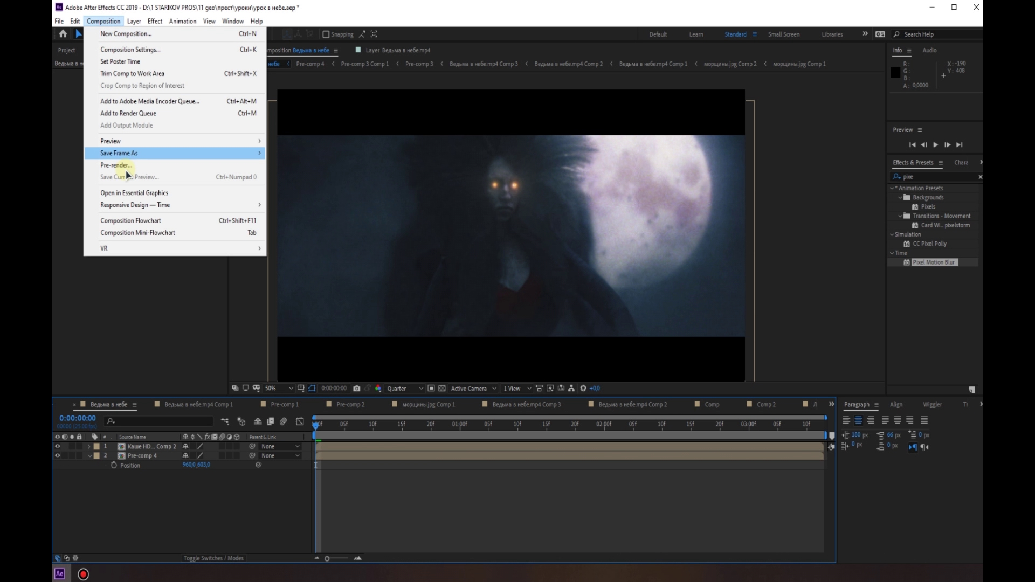1035x582 pixels.
Task: Enable Motion Blur switch in timeline toolbar
Action: pyautogui.click(x=284, y=421)
